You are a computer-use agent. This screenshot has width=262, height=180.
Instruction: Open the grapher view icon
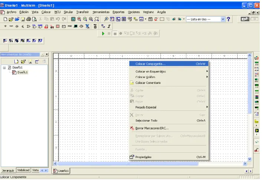click(x=141, y=19)
